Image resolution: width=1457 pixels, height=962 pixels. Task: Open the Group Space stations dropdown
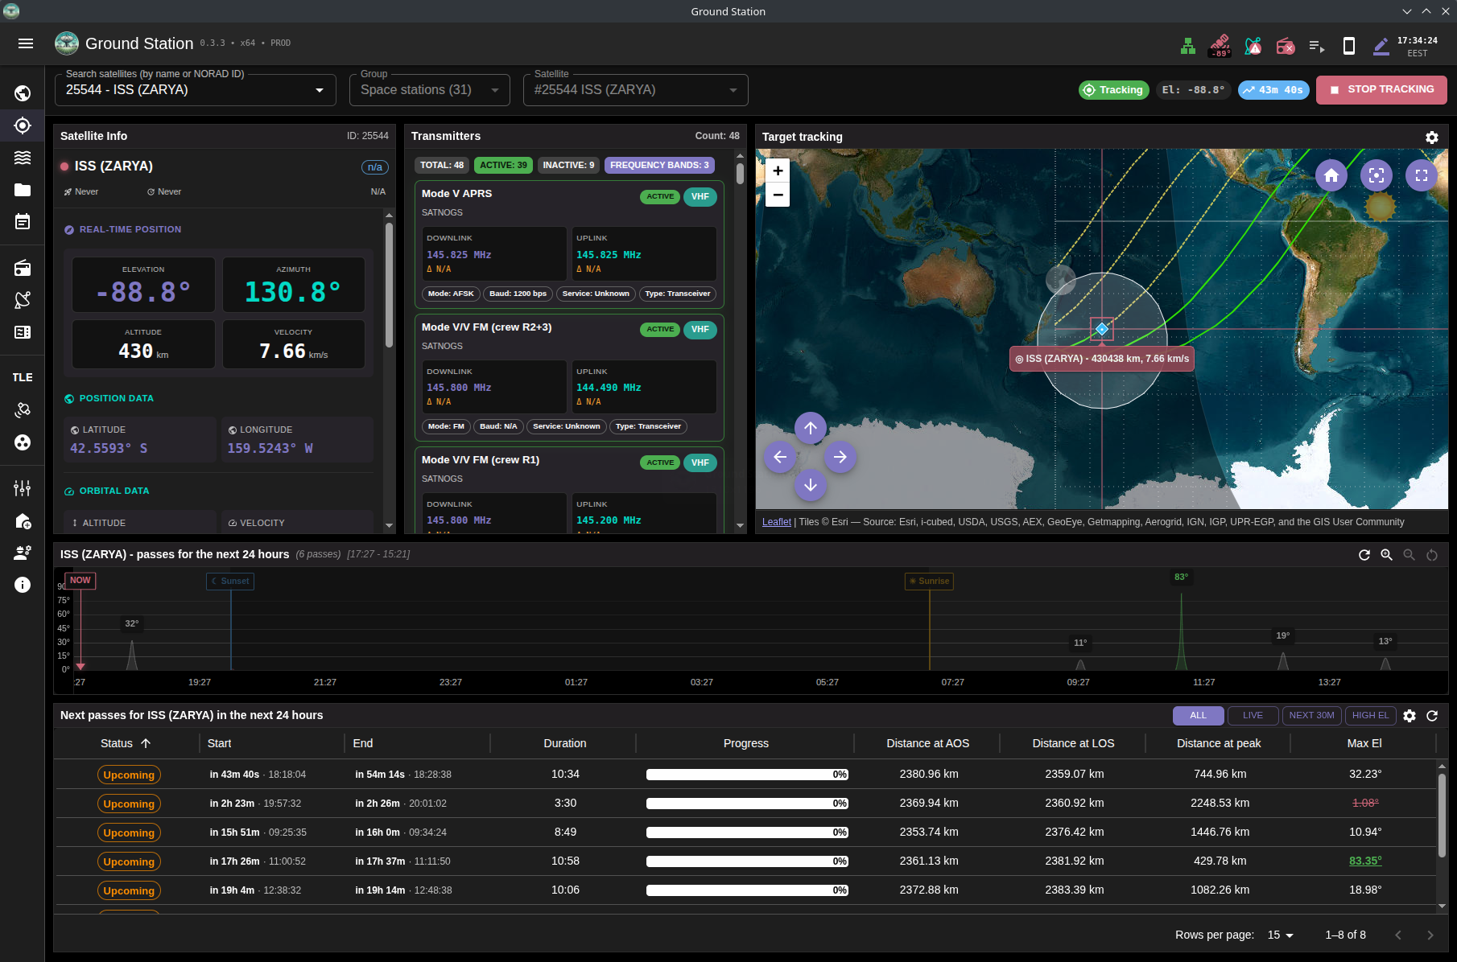[429, 90]
